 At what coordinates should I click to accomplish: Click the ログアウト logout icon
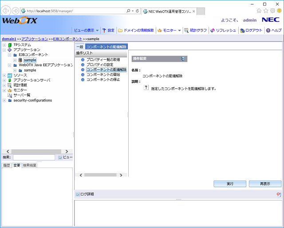pos(242,30)
